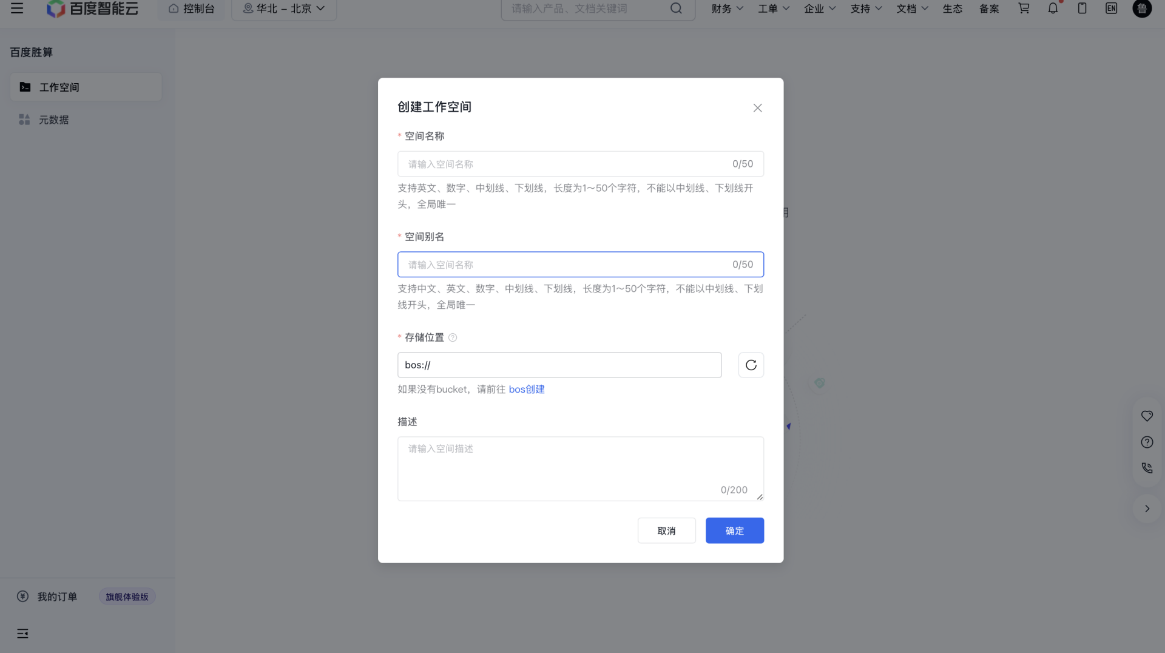The height and width of the screenshot is (653, 1165).
Task: Open the hamburger menu in the top bar
Action: [17, 8]
